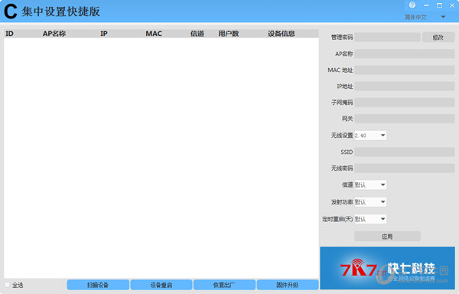
Task: Start scanning with 扫描设备 button
Action: click(x=98, y=285)
